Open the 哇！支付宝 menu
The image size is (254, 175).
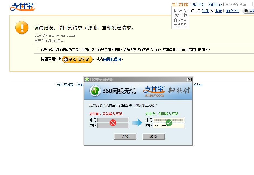180,5
